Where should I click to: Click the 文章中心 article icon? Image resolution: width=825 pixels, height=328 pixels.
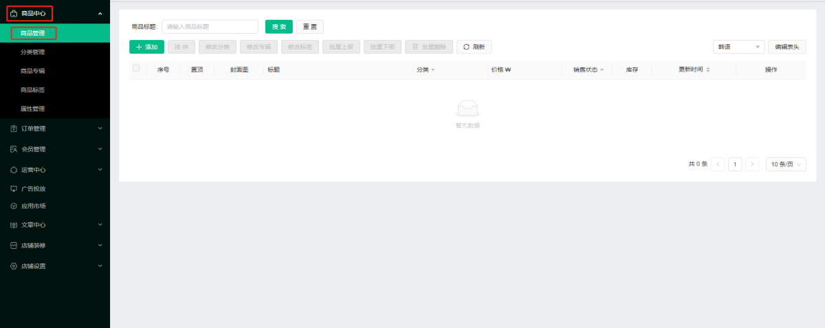(14, 225)
